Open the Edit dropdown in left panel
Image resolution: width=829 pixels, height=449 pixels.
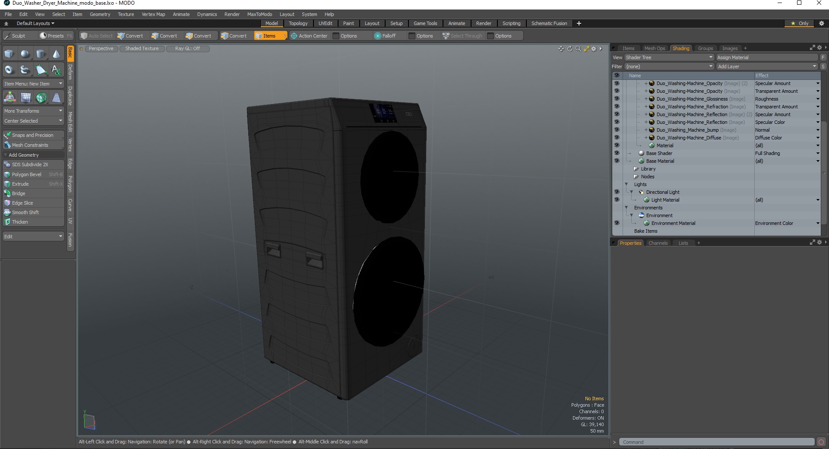[33, 237]
